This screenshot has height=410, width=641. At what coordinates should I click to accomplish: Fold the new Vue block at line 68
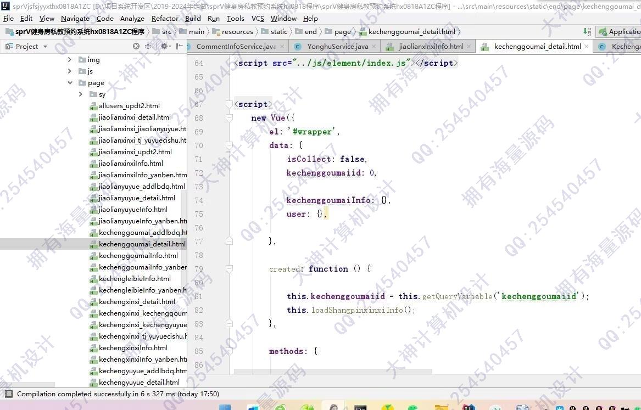point(230,117)
